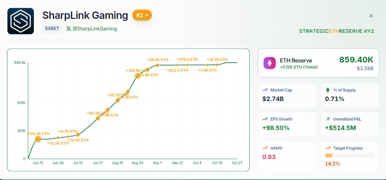
Task: Select the +143.6K ETH chart marker
Action: click(138, 76)
